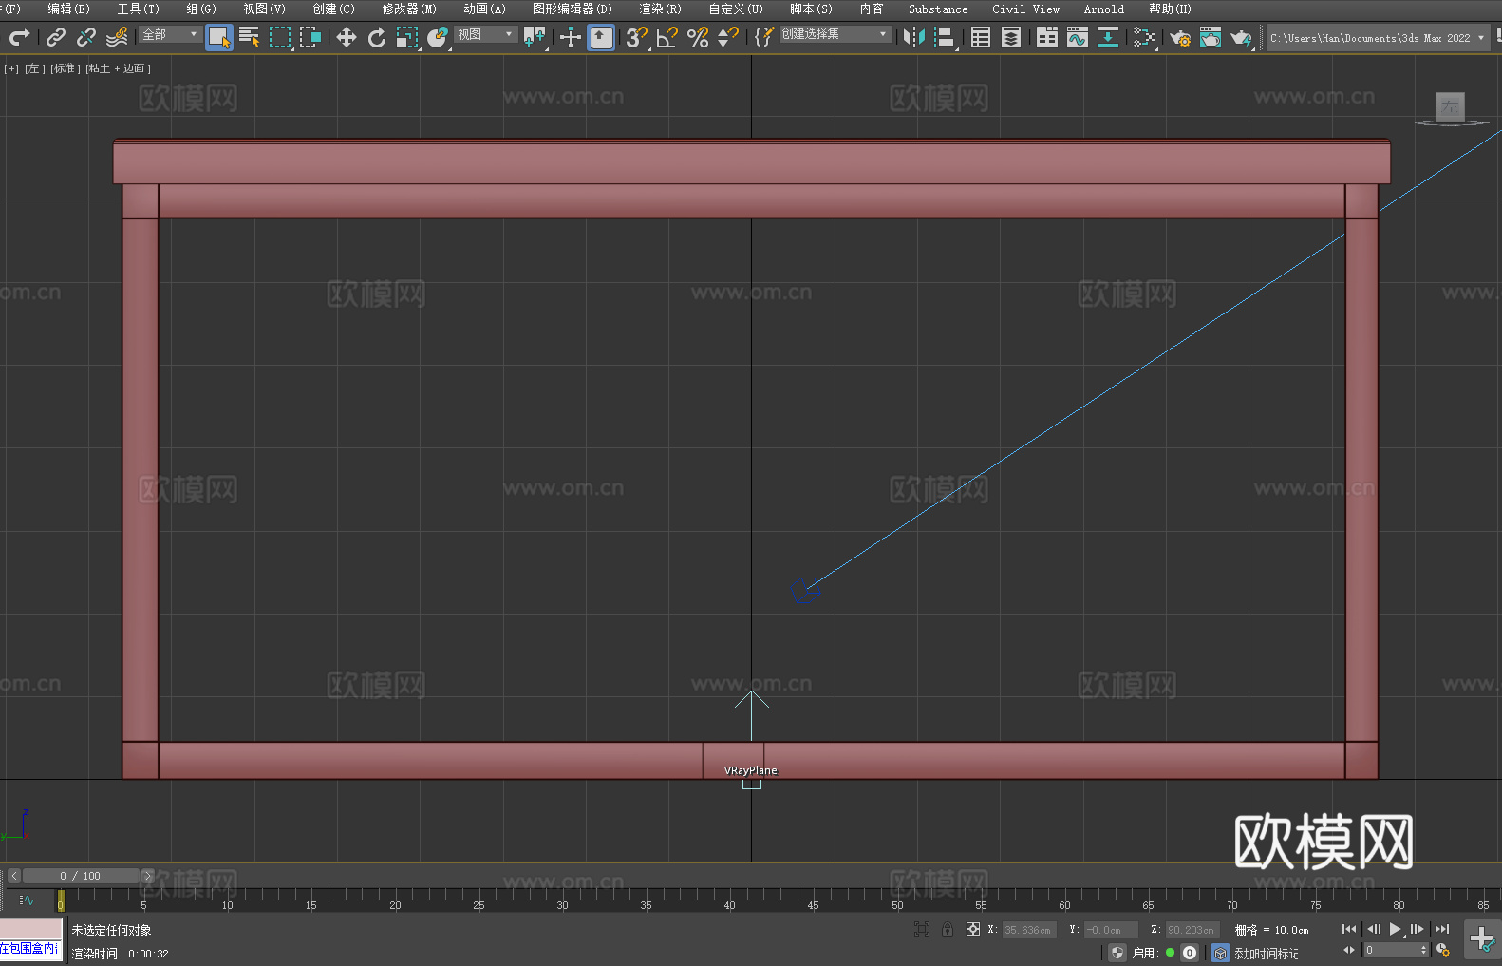Toggle Isolate Selection icon in status bar
This screenshot has height=966, width=1502.
click(x=921, y=929)
